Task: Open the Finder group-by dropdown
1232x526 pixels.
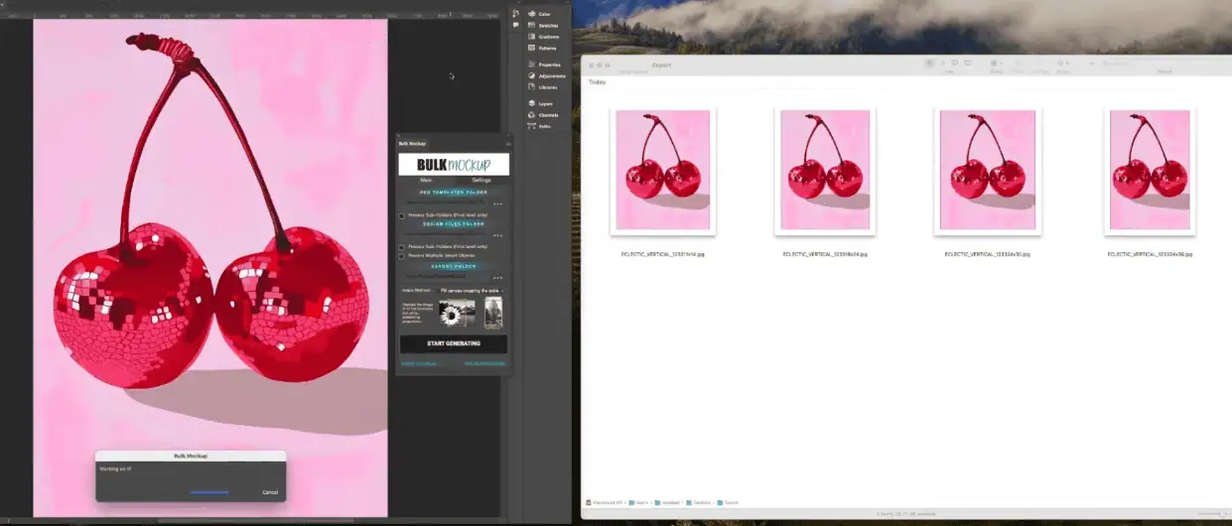Action: pos(996,64)
